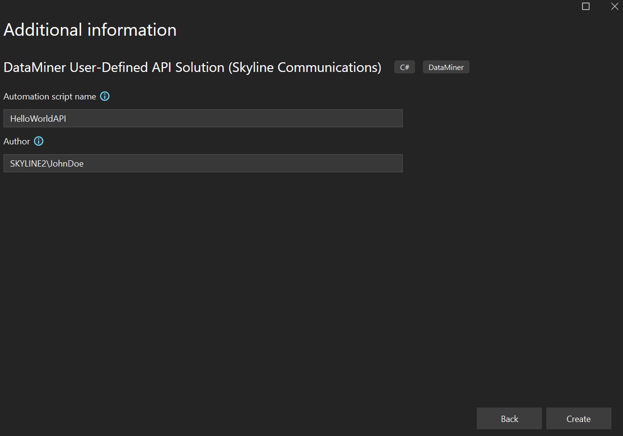Click the Author field containing SKYLINE2\JohnDoe

203,163
